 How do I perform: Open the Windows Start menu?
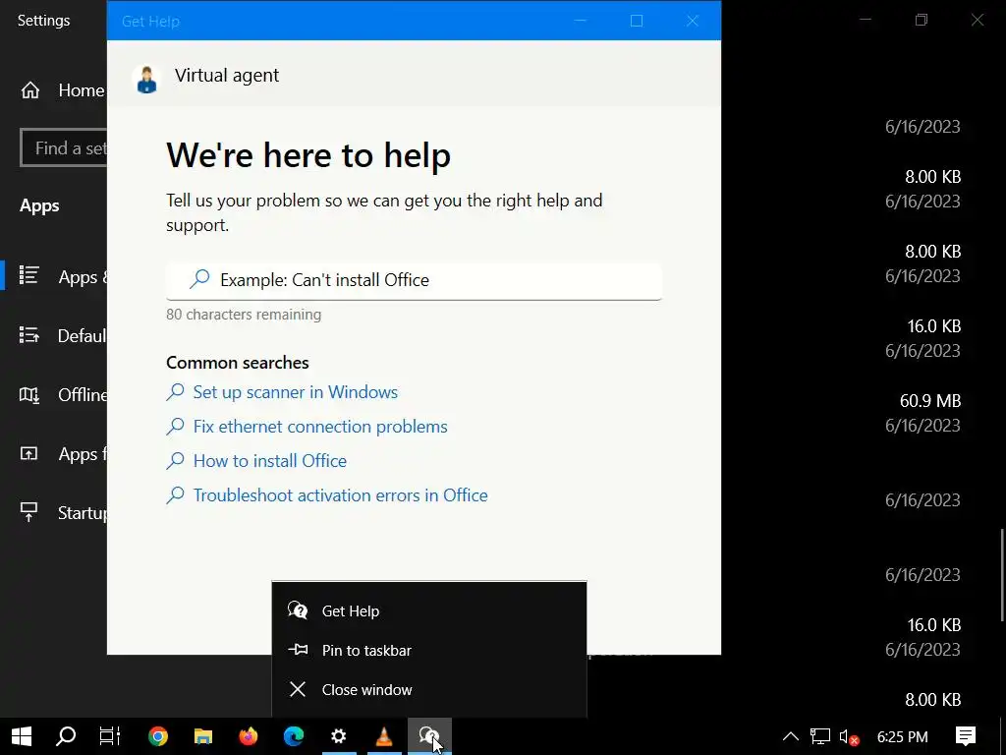pos(22,736)
